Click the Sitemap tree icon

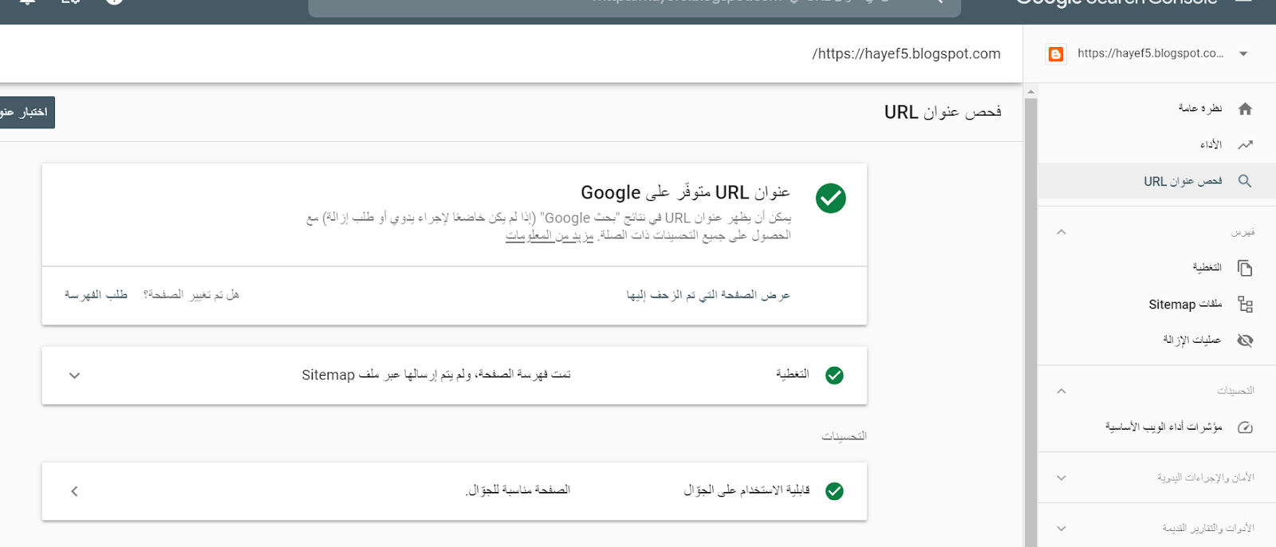pos(1245,304)
